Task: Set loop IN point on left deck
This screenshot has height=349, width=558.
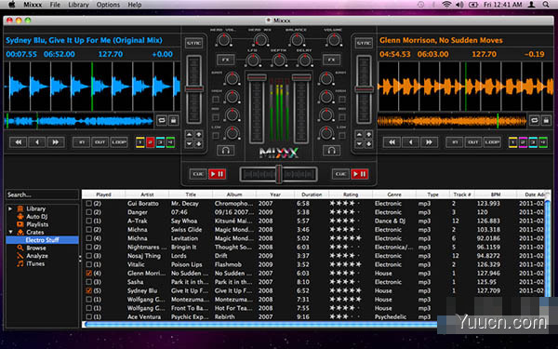Action: [x=82, y=142]
